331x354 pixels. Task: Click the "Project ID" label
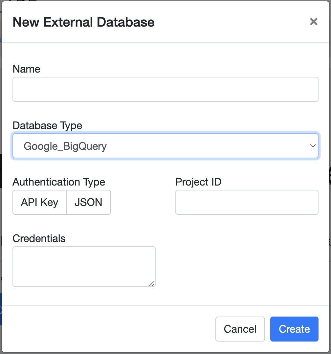(198, 182)
